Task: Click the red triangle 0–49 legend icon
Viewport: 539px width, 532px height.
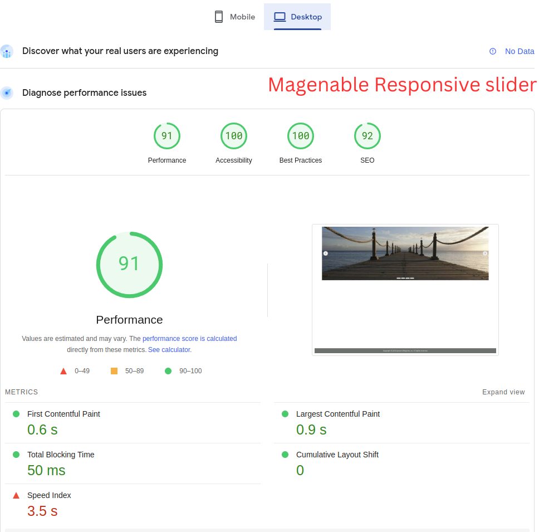Action: (63, 371)
